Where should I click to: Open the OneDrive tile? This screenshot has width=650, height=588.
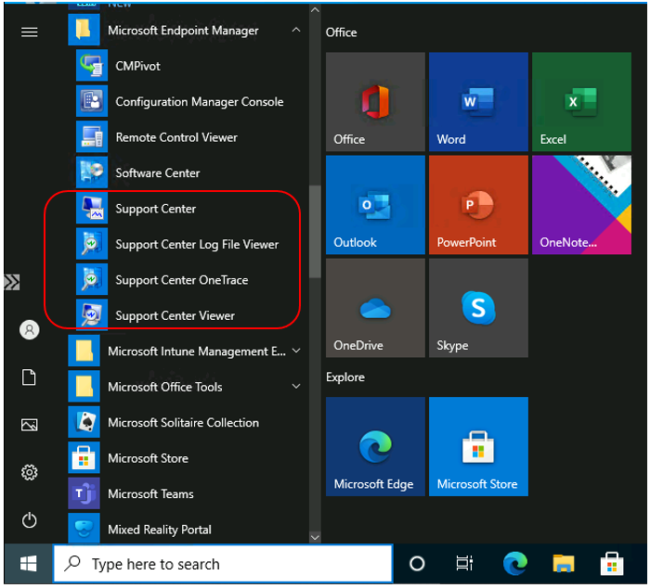[x=375, y=308]
